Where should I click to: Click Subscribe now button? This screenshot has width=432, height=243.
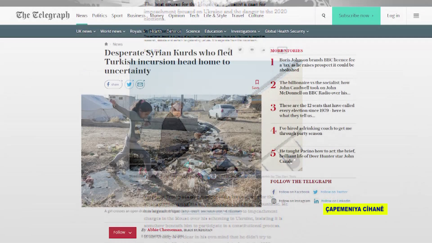356,16
